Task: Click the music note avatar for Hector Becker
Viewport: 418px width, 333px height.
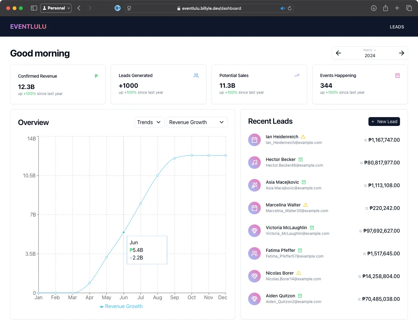Action: [x=254, y=163]
